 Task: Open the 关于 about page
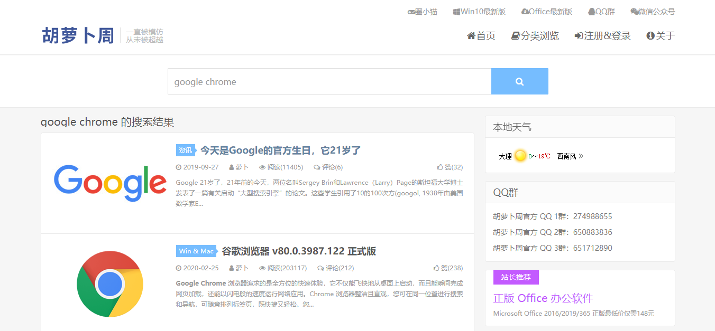click(661, 36)
